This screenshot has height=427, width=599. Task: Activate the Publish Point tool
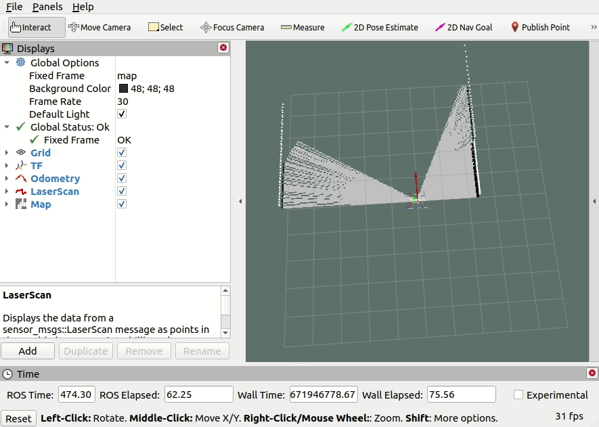(540, 27)
